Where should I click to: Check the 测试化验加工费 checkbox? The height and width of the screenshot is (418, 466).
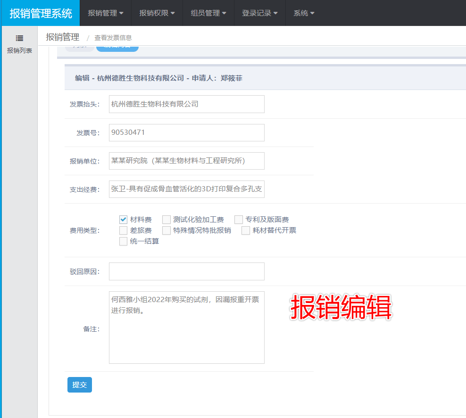[166, 220]
